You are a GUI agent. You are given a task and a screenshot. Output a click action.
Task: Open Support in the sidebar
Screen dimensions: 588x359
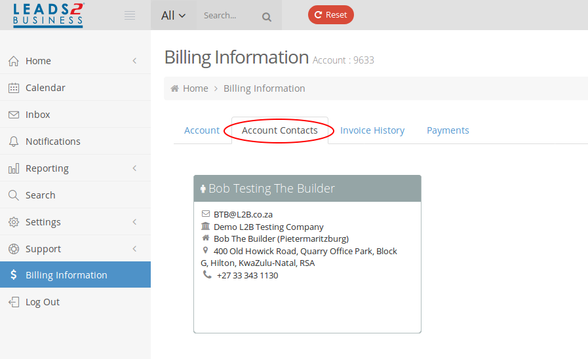[43, 249]
